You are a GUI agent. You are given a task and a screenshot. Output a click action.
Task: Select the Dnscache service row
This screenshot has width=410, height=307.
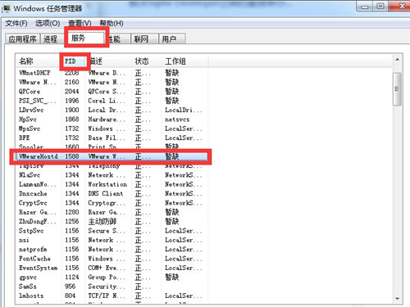(x=112, y=193)
